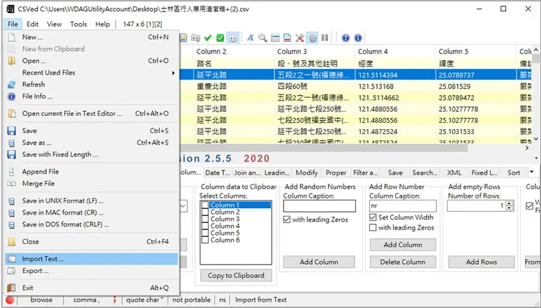The image size is (541, 308).
Task: Open the tab overflow dropdown arrow
Action: pos(532,172)
